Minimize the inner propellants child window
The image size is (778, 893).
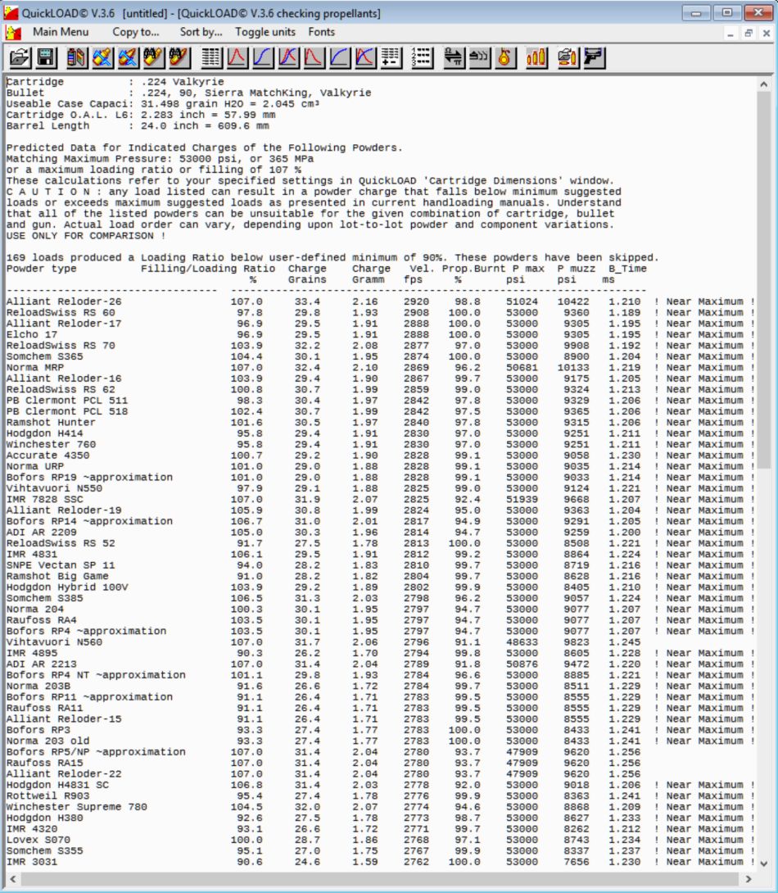[x=731, y=33]
